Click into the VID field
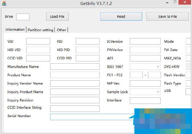 (x=38, y=42)
